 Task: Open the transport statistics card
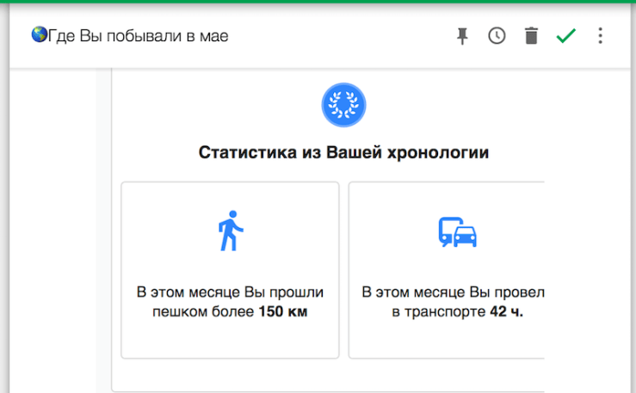(446, 270)
